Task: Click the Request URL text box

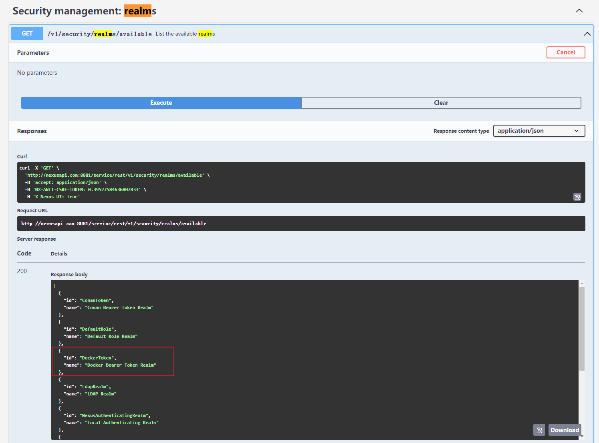Action: [x=301, y=223]
